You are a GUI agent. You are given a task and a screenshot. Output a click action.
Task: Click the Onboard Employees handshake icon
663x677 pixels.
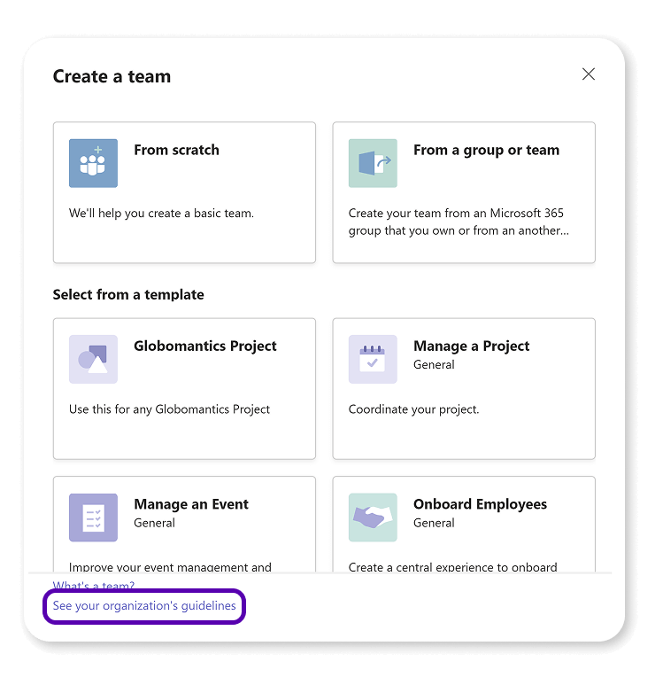click(x=373, y=517)
